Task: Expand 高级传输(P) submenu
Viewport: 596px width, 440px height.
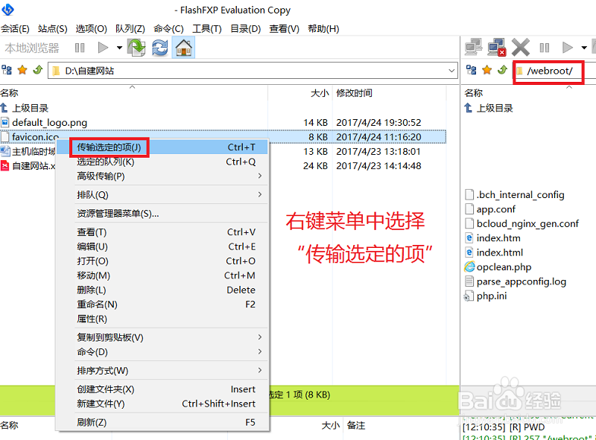Action: point(162,176)
